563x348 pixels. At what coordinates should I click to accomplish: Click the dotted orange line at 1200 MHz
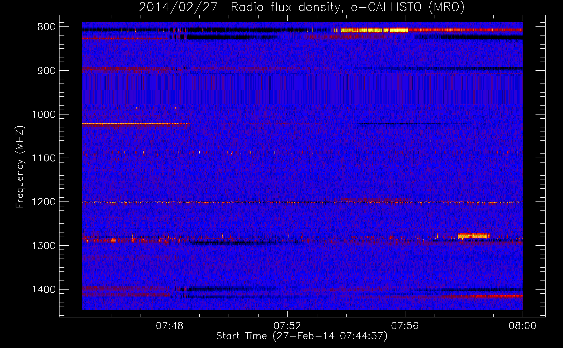pos(302,202)
